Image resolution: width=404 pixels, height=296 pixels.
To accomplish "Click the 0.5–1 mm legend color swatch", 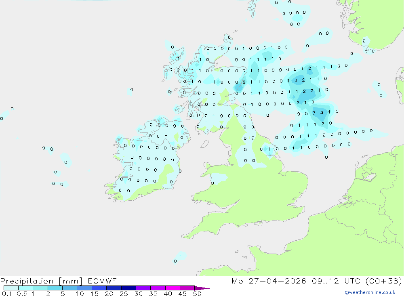I will point(25,288).
